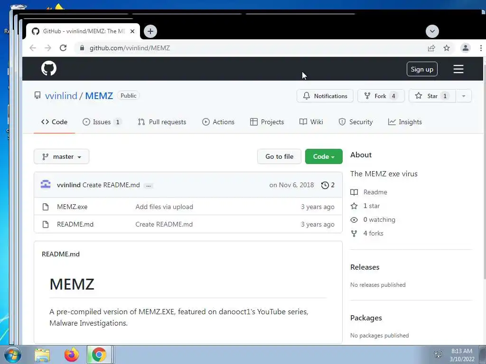Open the vvinlind owner link
The width and height of the screenshot is (486, 364).
(x=61, y=96)
